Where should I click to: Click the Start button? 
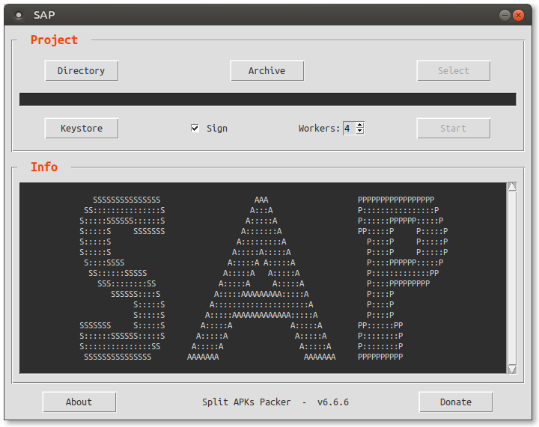[454, 129]
